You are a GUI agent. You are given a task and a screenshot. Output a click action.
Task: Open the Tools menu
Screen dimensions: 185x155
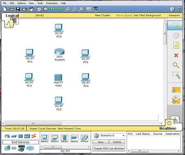(x=40, y=3)
